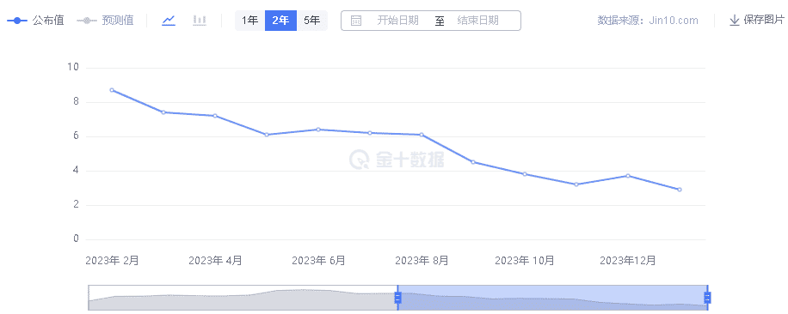
Task: Click the download arrow icon
Action: (734, 20)
